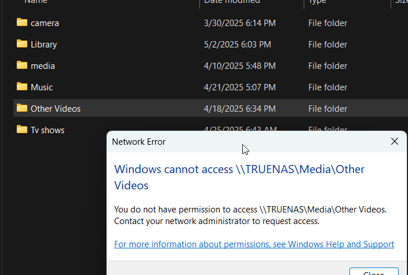Click the date 4/10/2025 5:48 PM
This screenshot has width=408, height=275.
240,66
